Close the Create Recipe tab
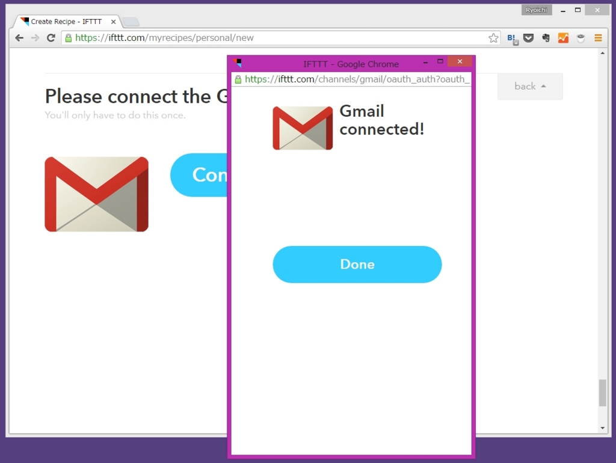This screenshot has height=463, width=616. (114, 22)
